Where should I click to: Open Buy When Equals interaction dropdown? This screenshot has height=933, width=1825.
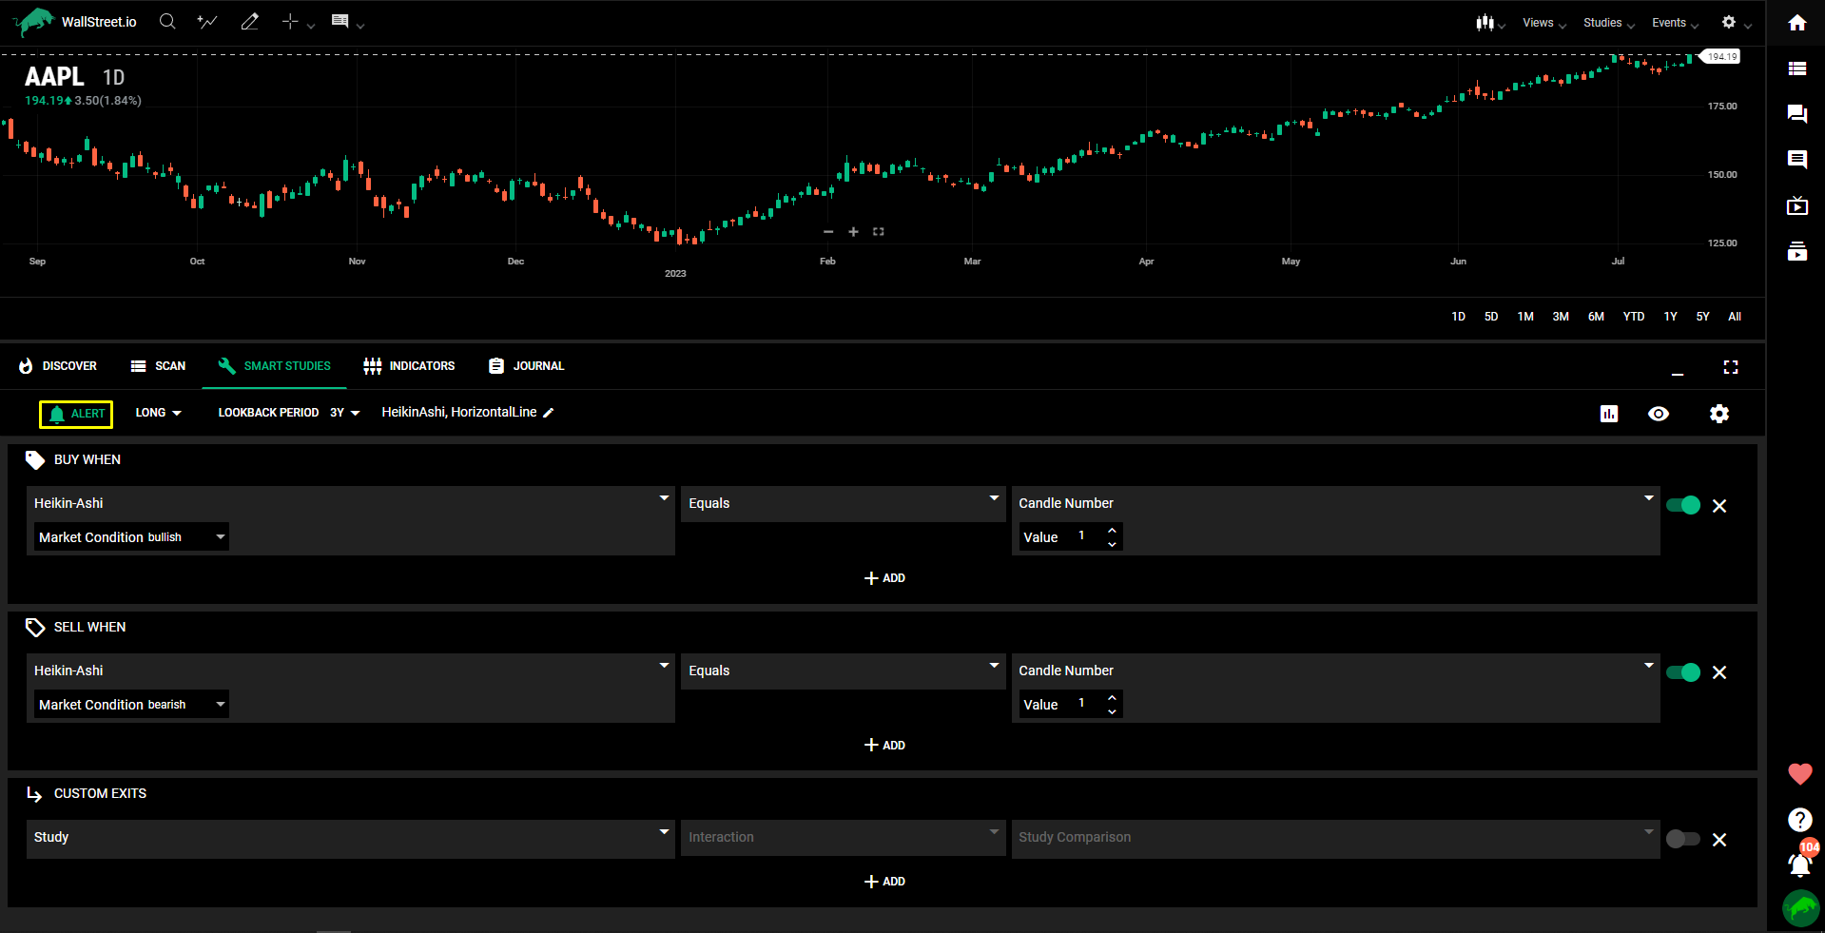[844, 503]
